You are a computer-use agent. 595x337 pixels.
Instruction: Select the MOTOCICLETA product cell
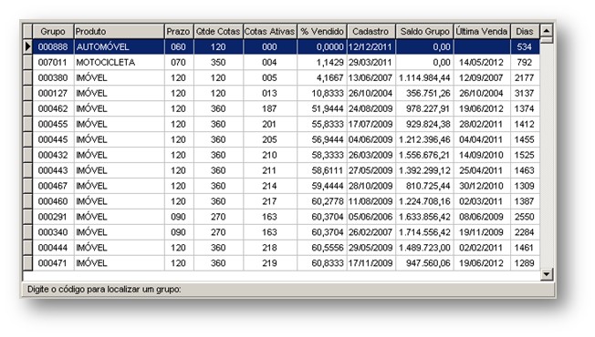click(x=120, y=62)
